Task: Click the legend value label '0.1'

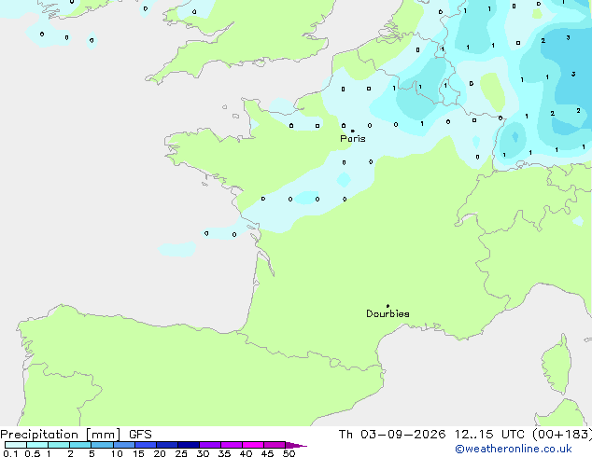Action: pyautogui.click(x=10, y=453)
